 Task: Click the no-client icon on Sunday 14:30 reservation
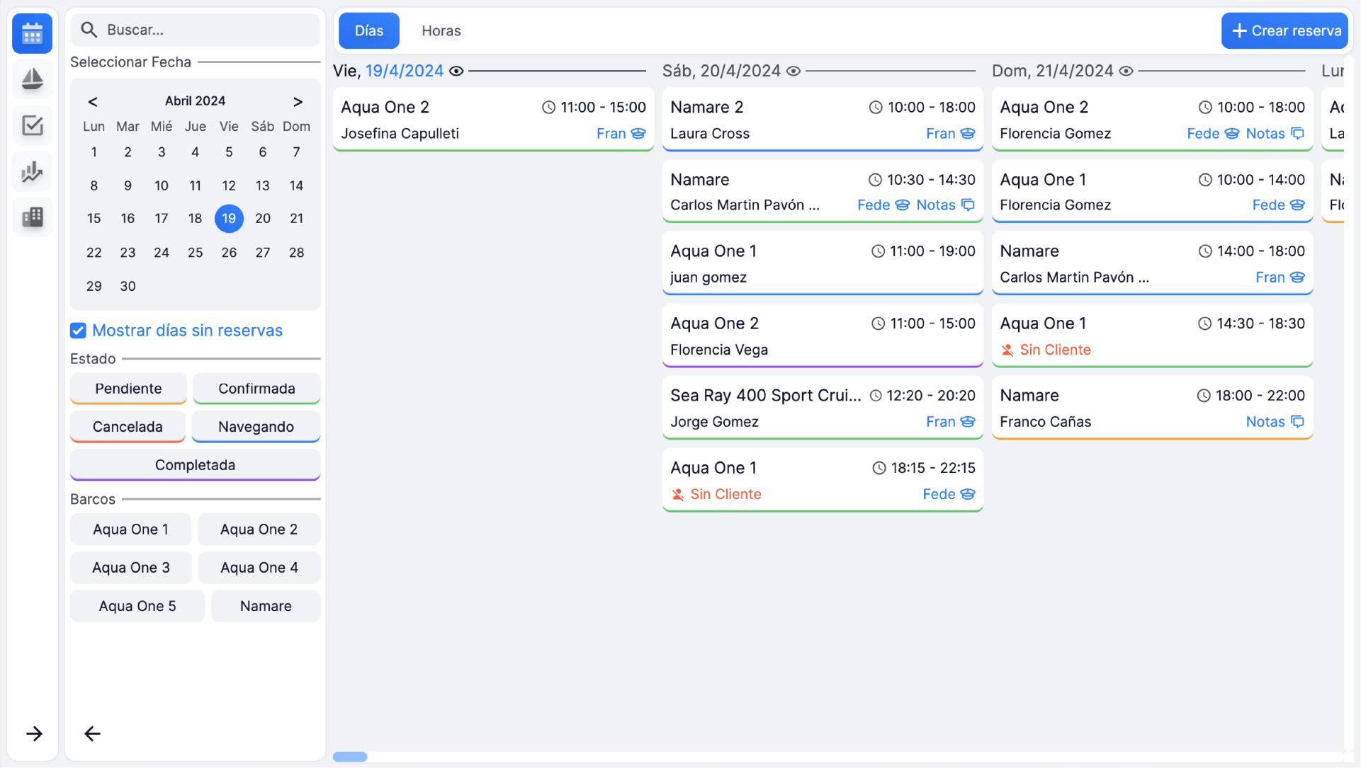[x=1007, y=350]
